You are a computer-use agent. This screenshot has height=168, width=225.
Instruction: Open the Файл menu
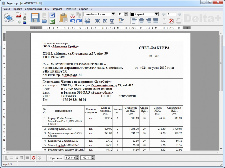pyautogui.click(x=7, y=9)
